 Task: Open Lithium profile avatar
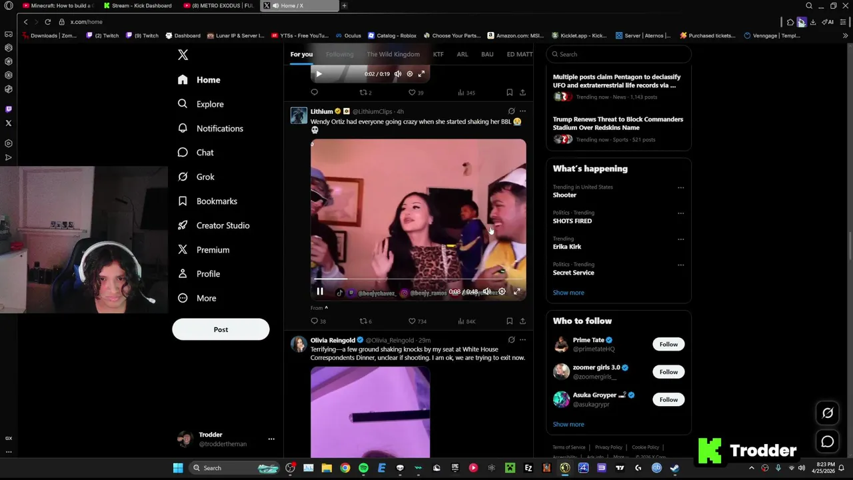pos(299,115)
